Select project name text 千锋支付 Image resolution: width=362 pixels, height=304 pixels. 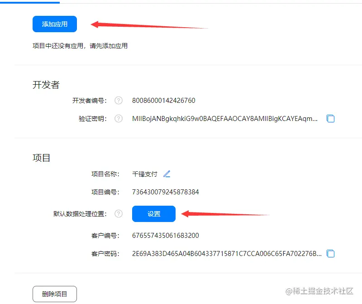145,174
